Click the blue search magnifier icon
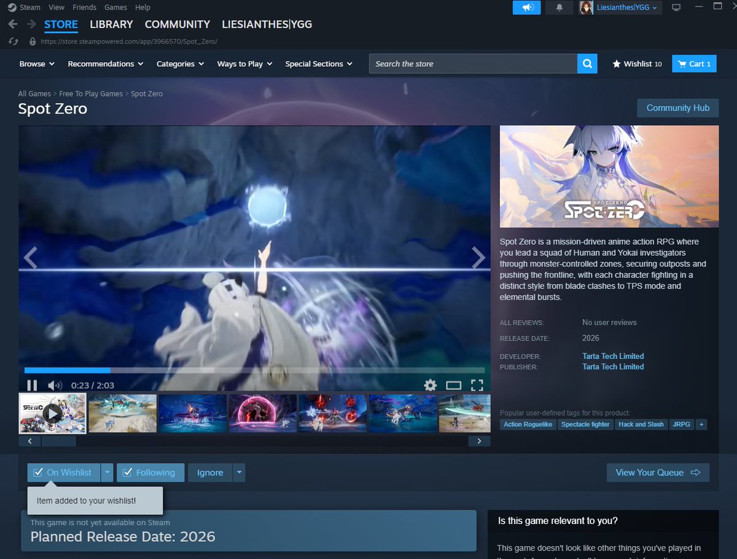This screenshot has width=737, height=559. (587, 63)
